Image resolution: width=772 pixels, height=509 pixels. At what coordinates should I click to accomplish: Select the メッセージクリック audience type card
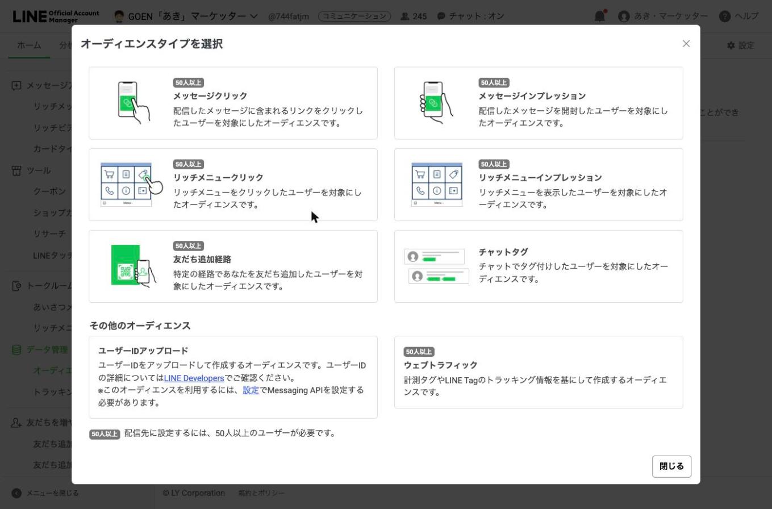tap(233, 103)
